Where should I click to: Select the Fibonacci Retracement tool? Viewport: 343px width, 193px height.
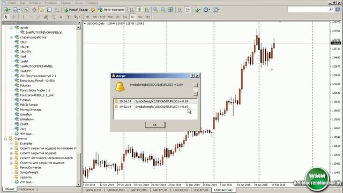[x=54, y=17]
